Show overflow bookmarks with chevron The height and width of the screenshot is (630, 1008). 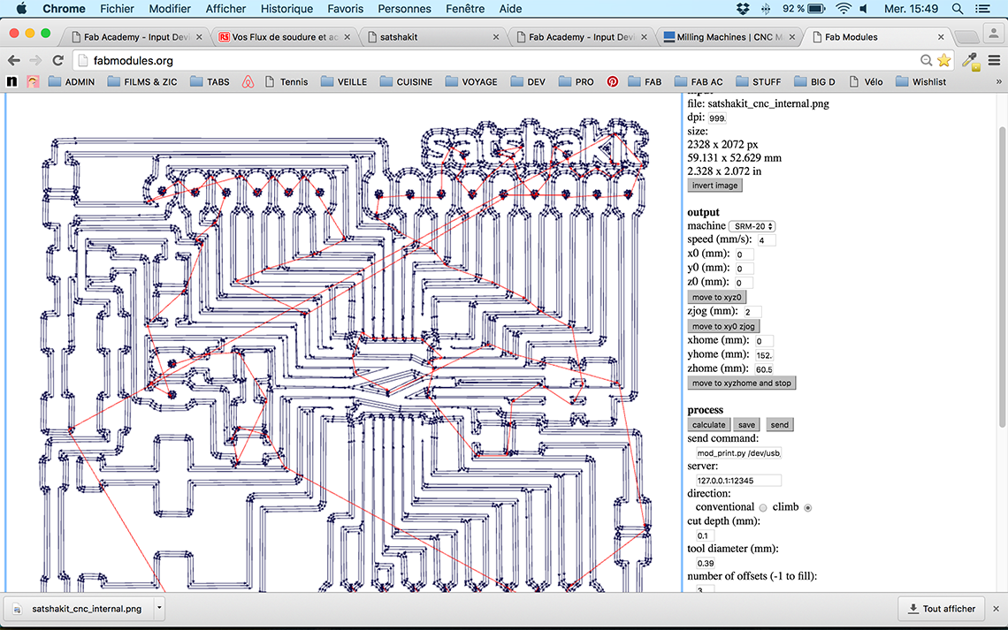coord(998,81)
